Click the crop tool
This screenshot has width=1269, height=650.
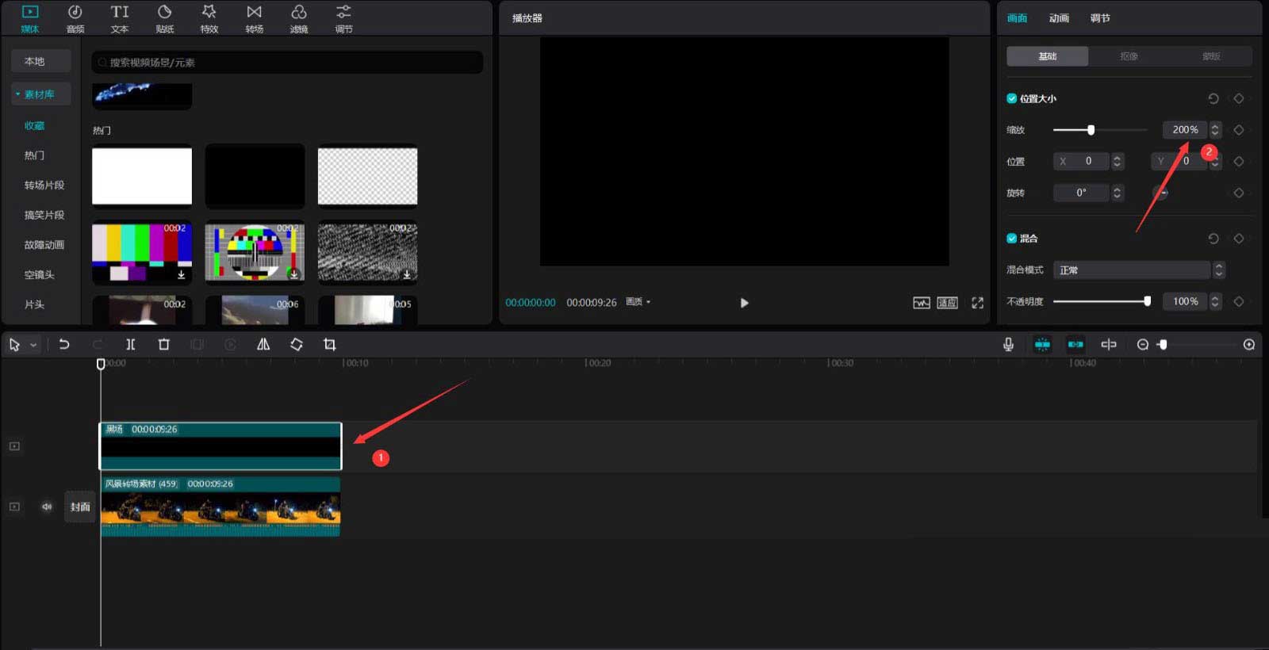pos(330,344)
